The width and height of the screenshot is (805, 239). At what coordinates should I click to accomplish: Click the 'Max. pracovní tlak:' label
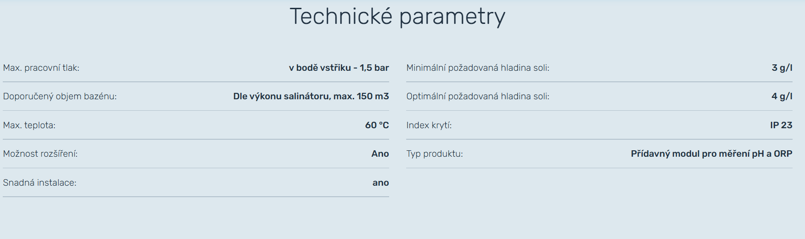click(x=41, y=68)
